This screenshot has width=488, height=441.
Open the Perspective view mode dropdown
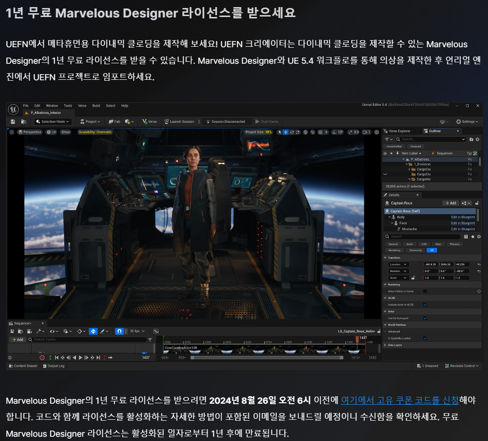(x=30, y=132)
